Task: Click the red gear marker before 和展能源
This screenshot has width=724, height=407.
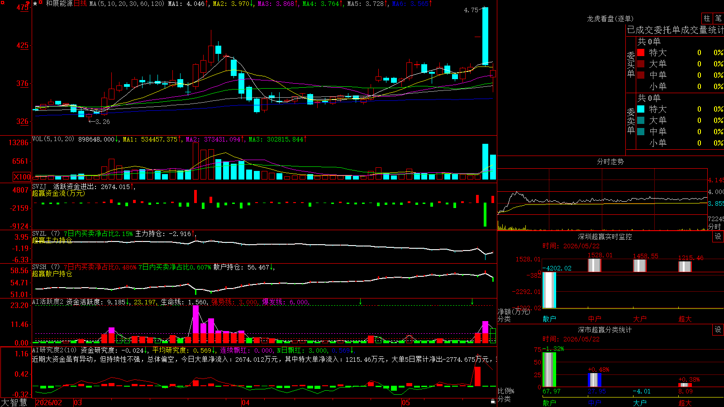Action: tap(41, 3)
